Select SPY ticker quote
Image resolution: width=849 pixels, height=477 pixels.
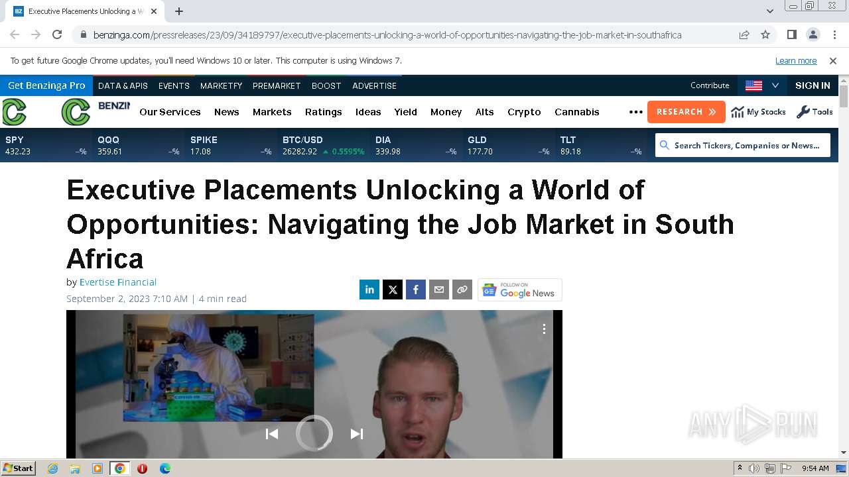pyautogui.click(x=46, y=145)
